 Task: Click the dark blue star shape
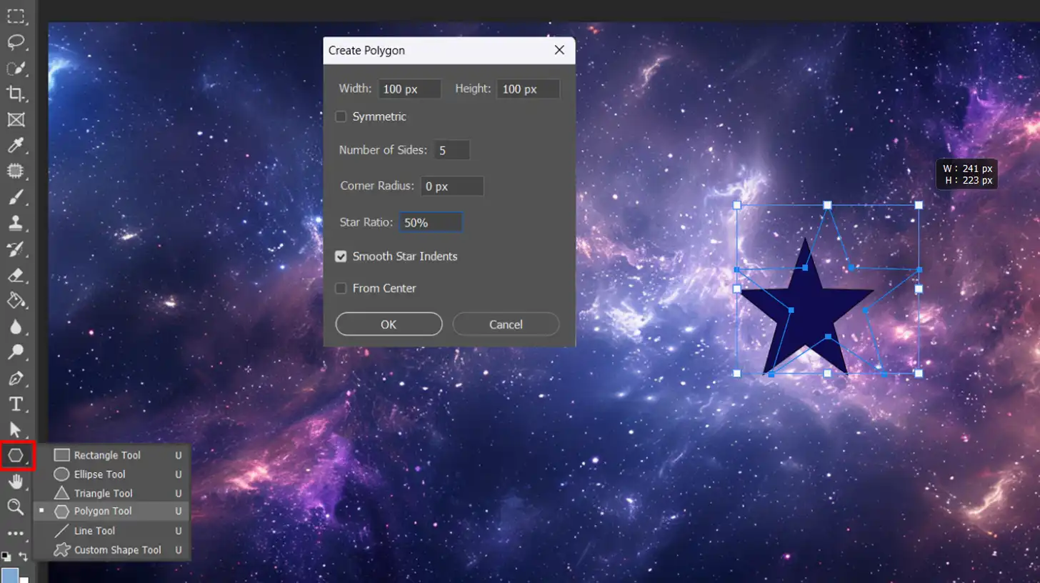click(806, 308)
